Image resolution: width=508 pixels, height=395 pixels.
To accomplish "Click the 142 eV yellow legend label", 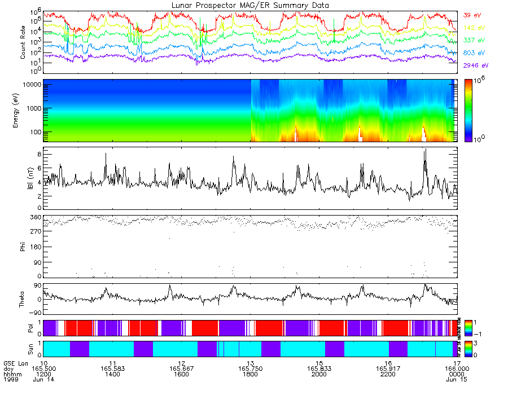I will pos(474,28).
